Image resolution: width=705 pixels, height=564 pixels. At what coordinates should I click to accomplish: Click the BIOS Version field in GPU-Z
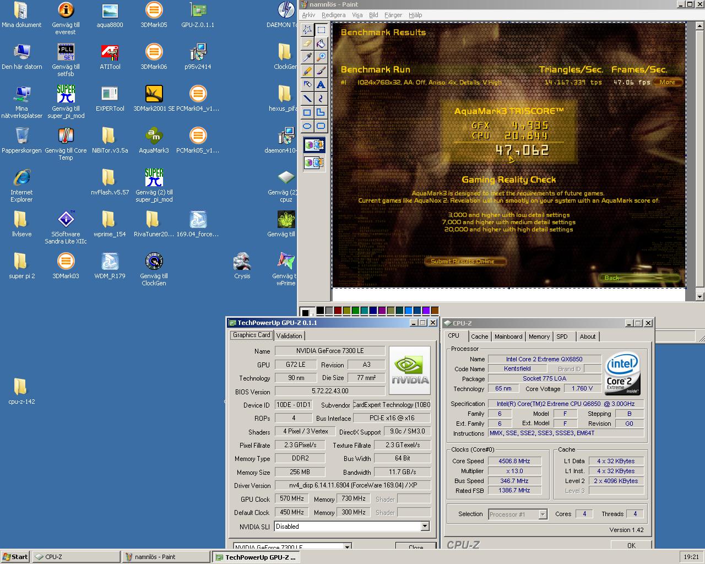pyautogui.click(x=330, y=391)
